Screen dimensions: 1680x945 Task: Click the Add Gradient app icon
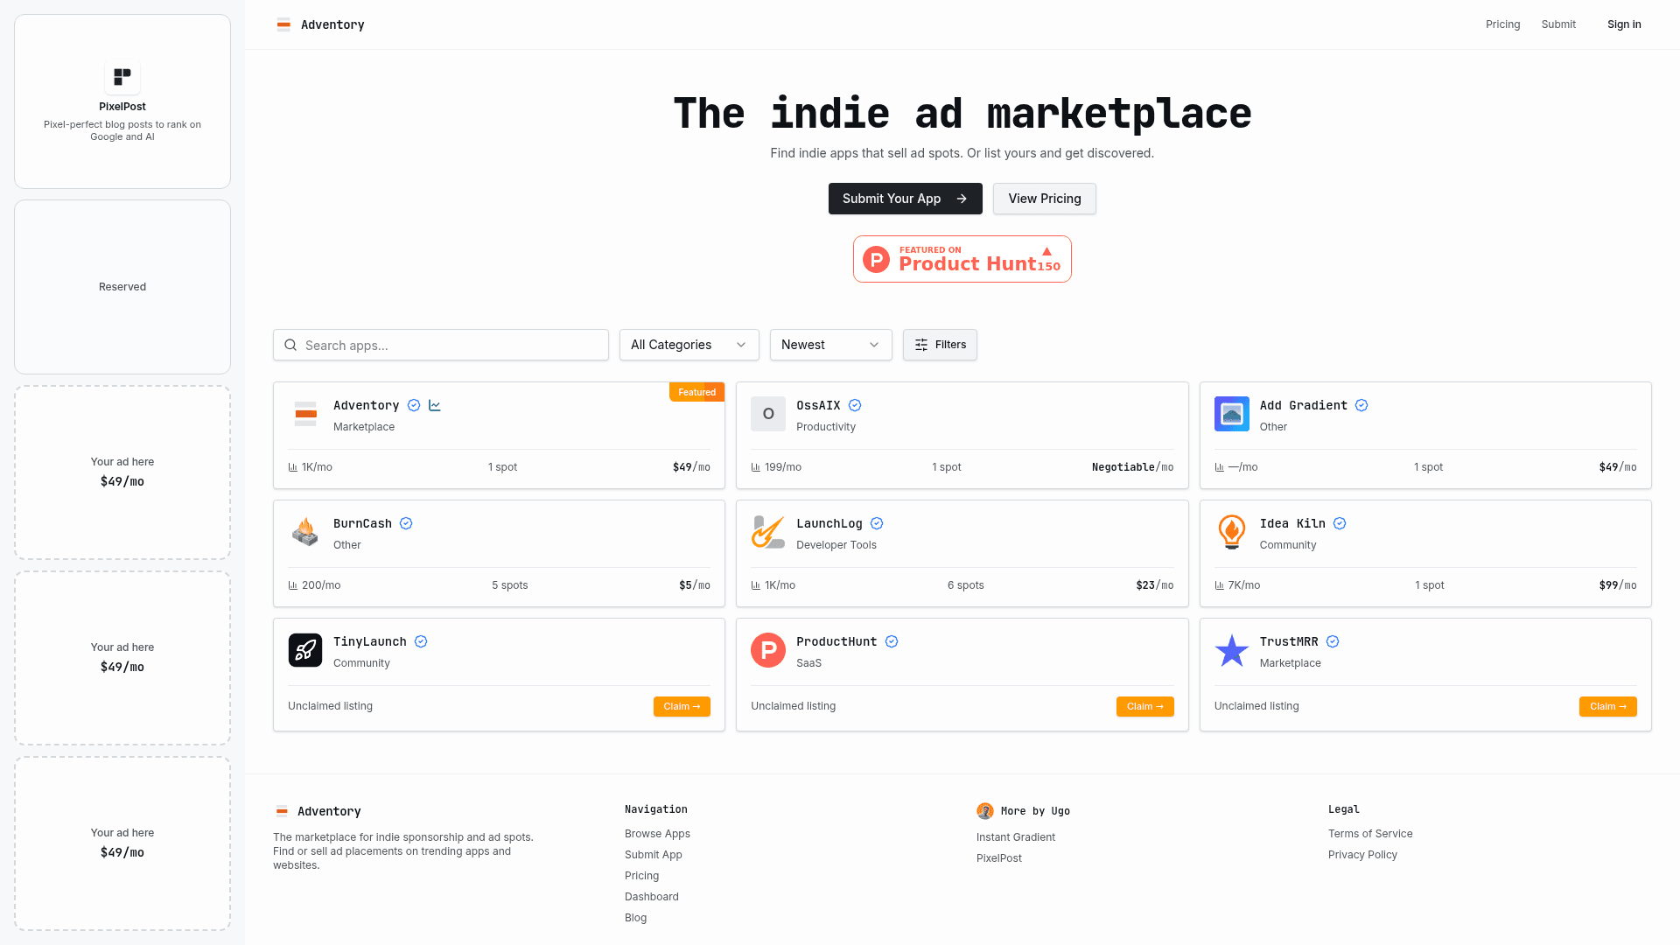point(1231,414)
